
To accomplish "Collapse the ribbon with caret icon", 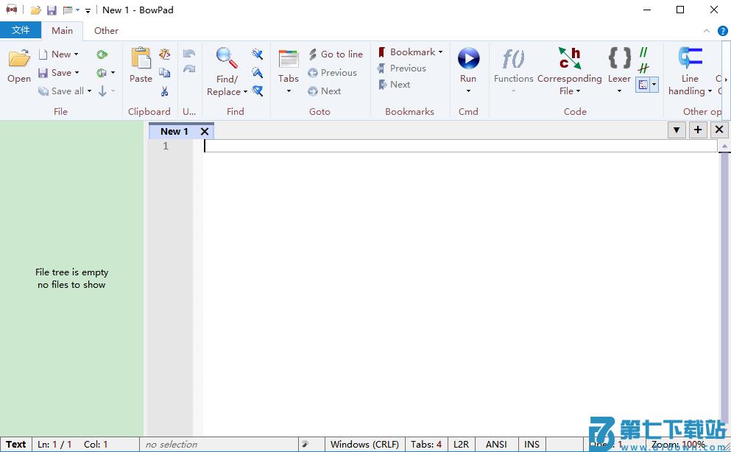I will click(x=707, y=31).
